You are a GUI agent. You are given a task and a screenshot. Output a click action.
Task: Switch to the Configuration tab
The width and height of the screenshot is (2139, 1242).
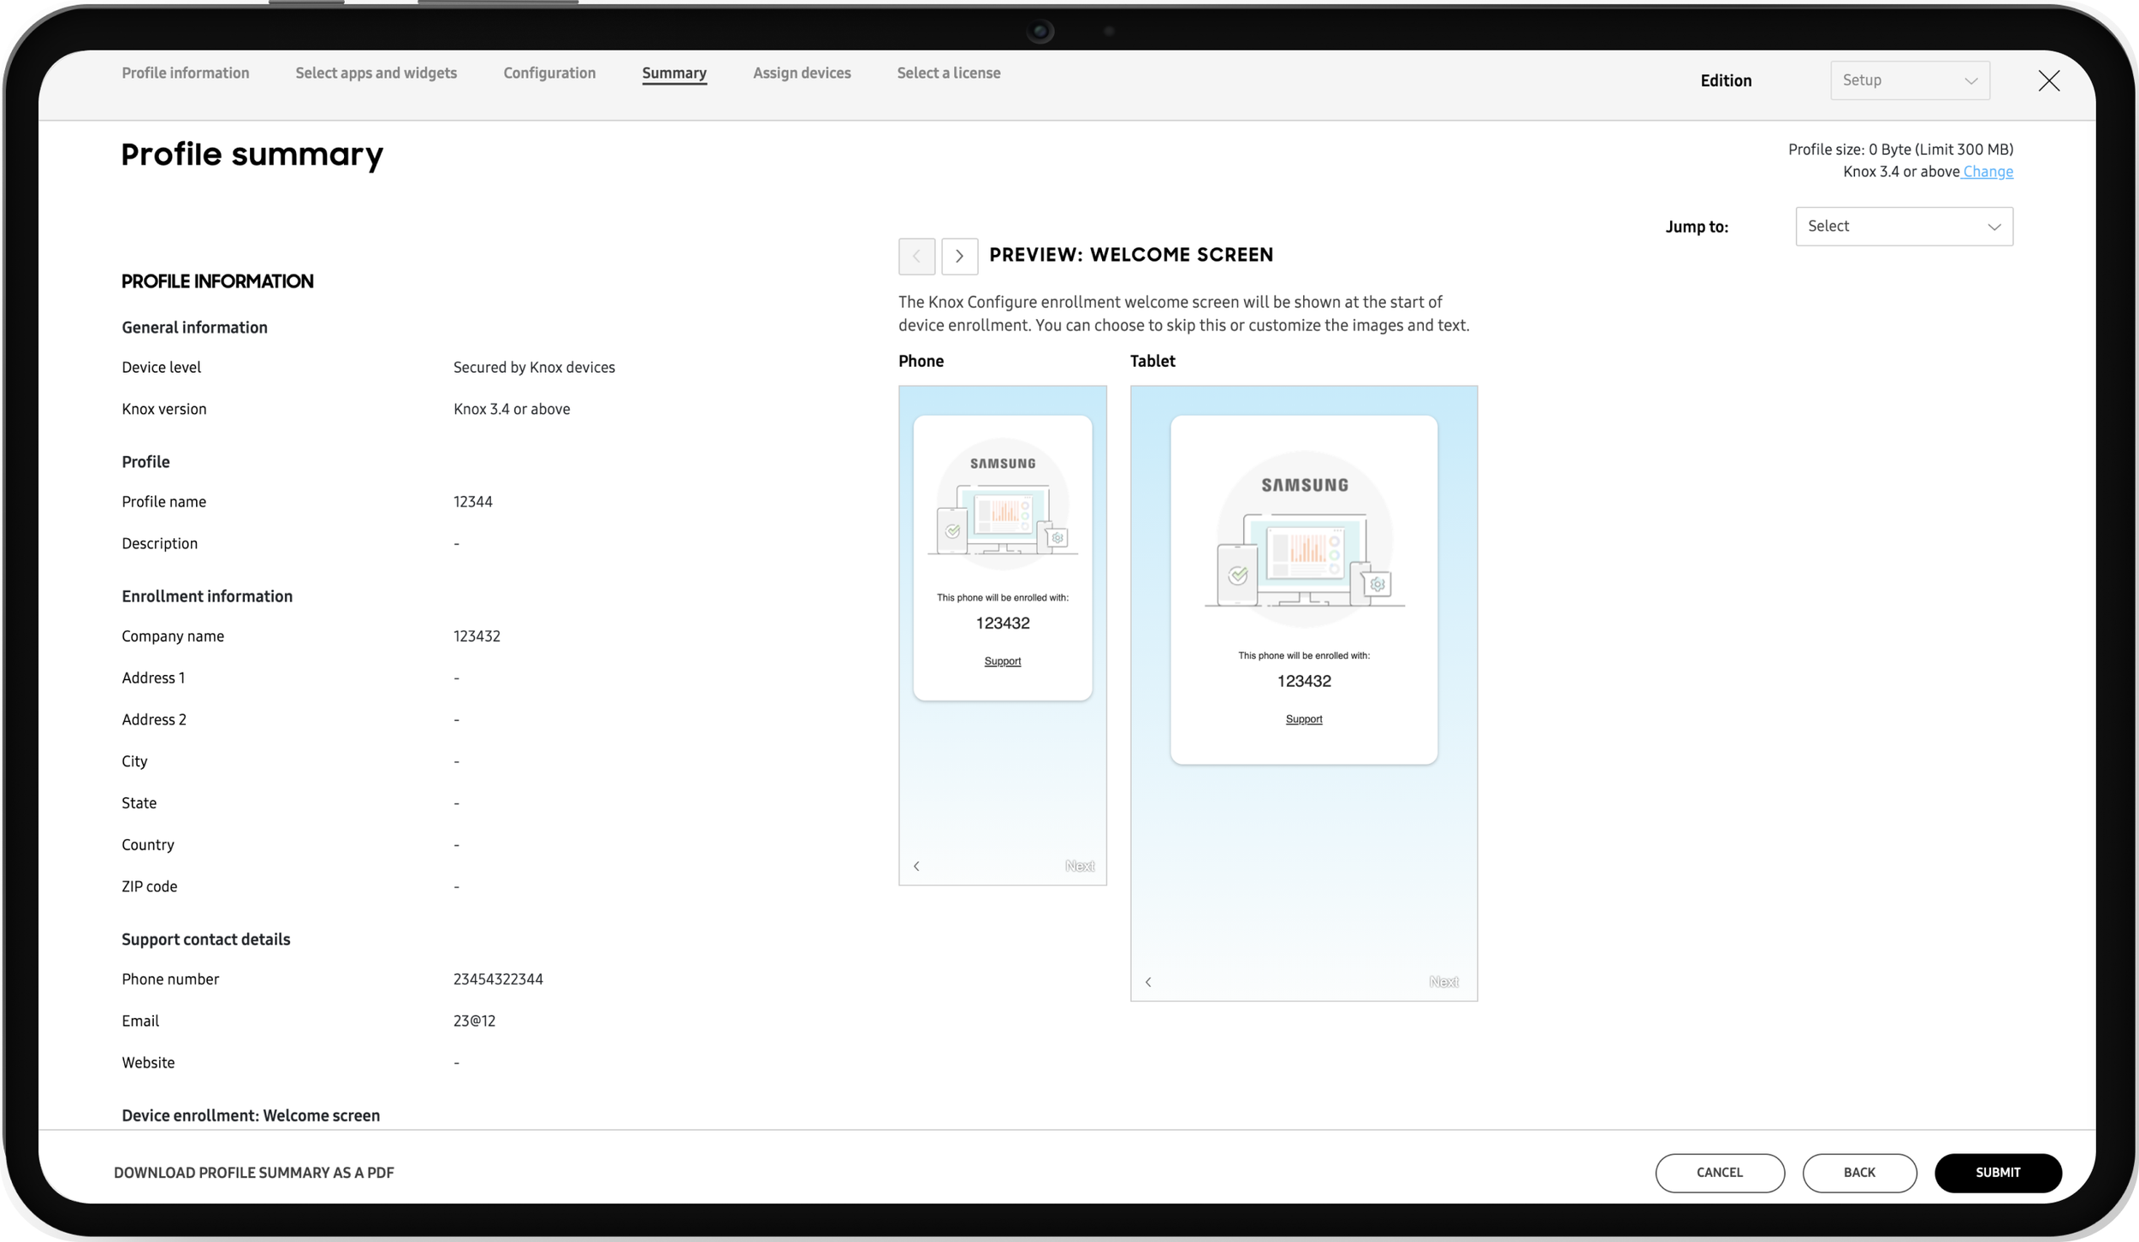pyautogui.click(x=549, y=73)
